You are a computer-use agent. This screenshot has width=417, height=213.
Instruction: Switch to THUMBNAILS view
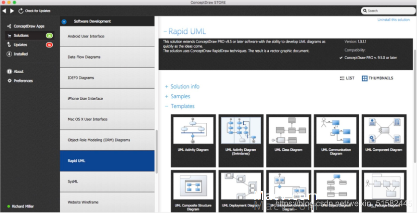coord(380,78)
